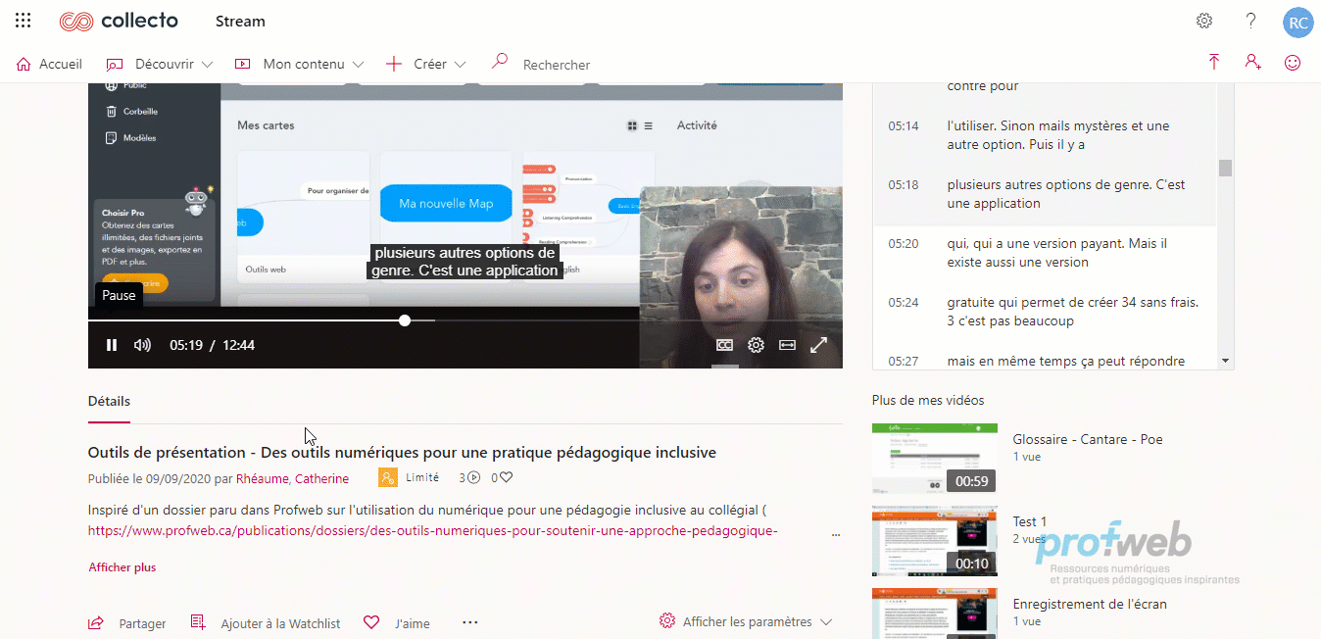The height and width of the screenshot is (639, 1321).
Task: Enter fullscreen video mode
Action: [818, 345]
